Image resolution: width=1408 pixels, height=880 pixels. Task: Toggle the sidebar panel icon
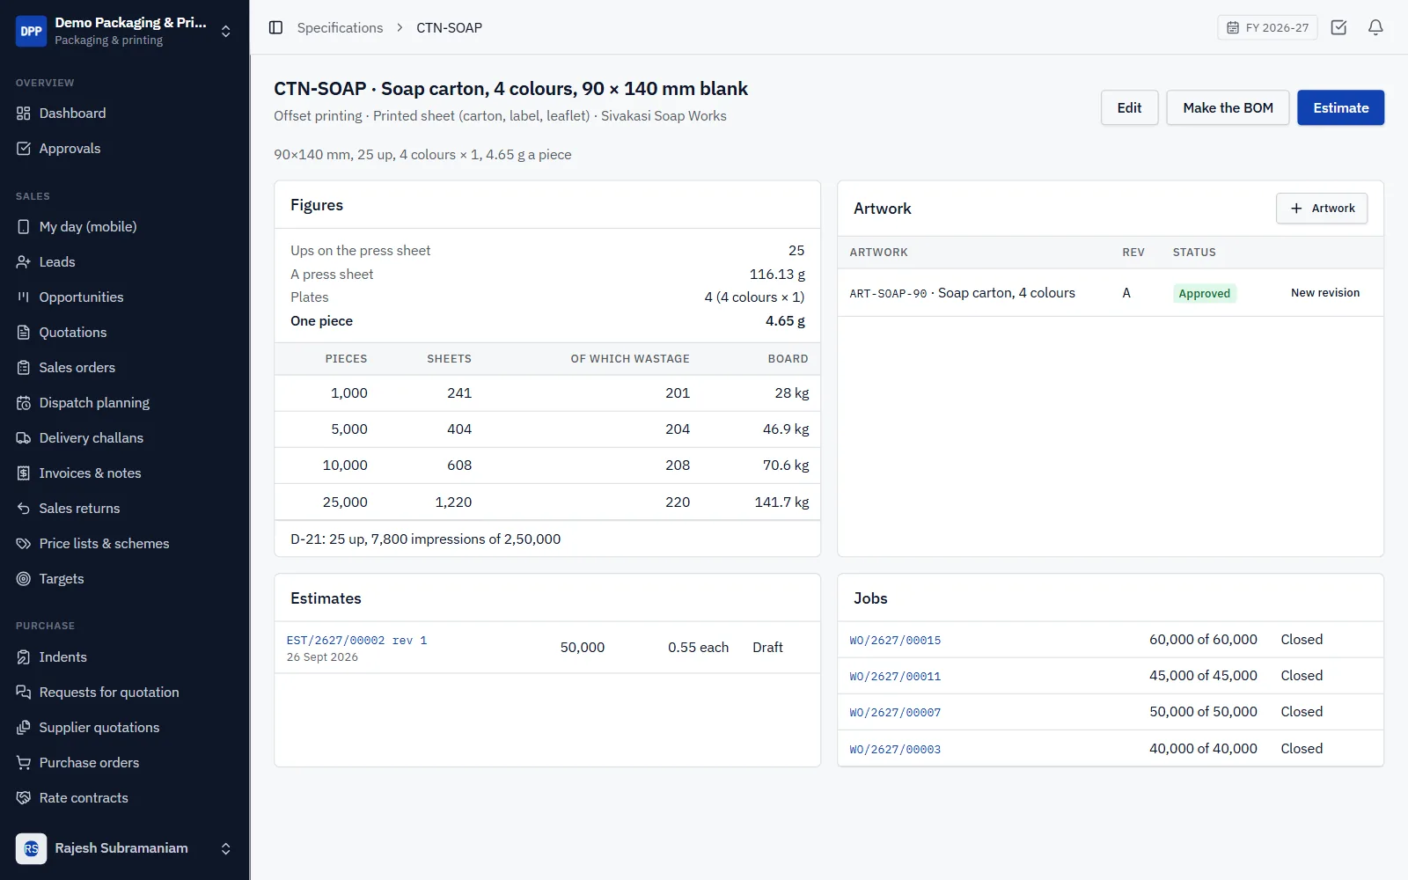pos(275,27)
